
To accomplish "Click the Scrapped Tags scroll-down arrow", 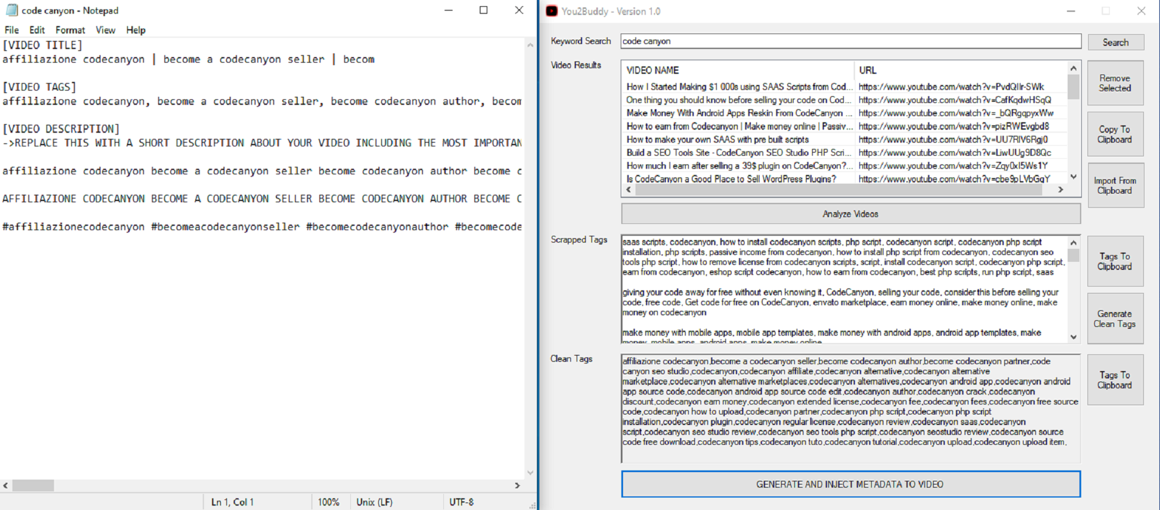I will [1073, 337].
